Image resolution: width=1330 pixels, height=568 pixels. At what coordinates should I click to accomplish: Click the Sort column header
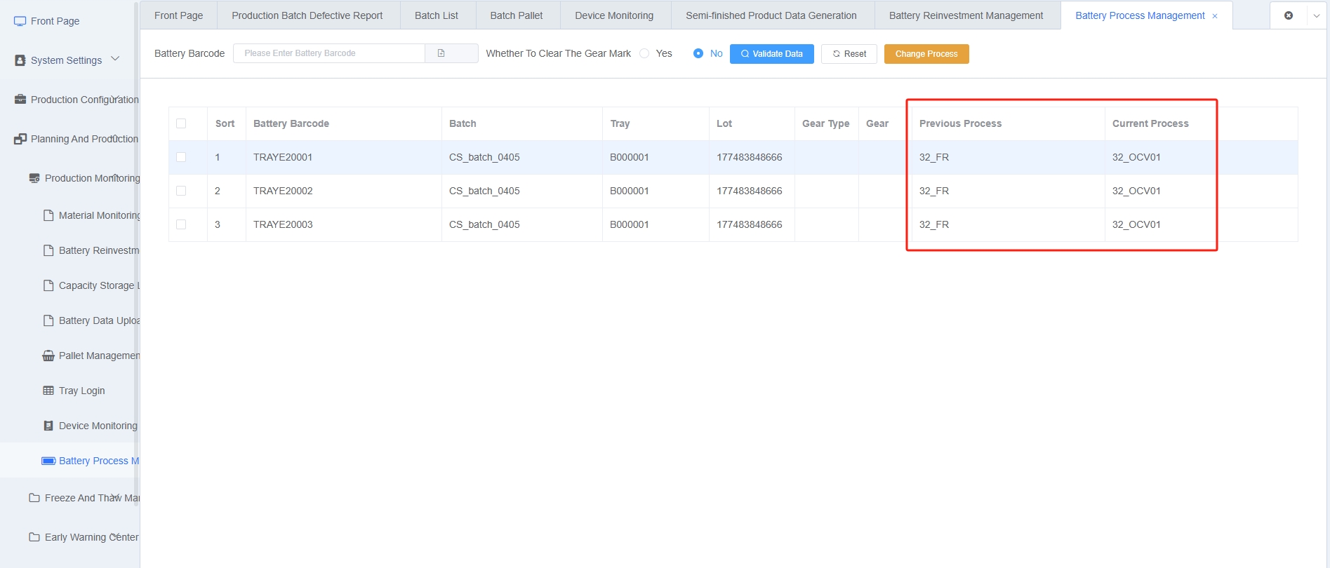click(225, 123)
